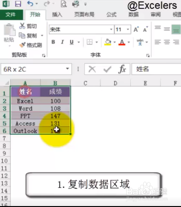This screenshot has height=207, width=181.
Task: Select header cell 成绩
Action: [55, 92]
